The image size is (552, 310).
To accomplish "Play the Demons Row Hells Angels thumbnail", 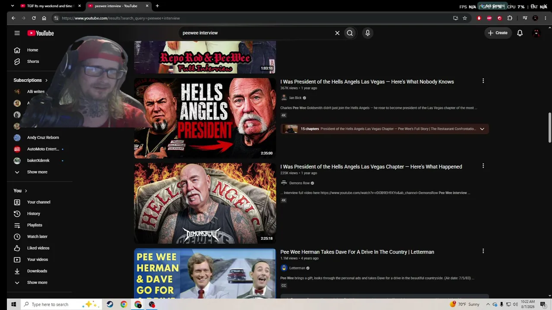I will coord(205,203).
